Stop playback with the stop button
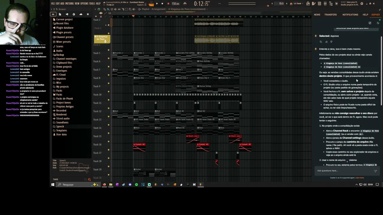The image size is (383, 215). point(162,4)
